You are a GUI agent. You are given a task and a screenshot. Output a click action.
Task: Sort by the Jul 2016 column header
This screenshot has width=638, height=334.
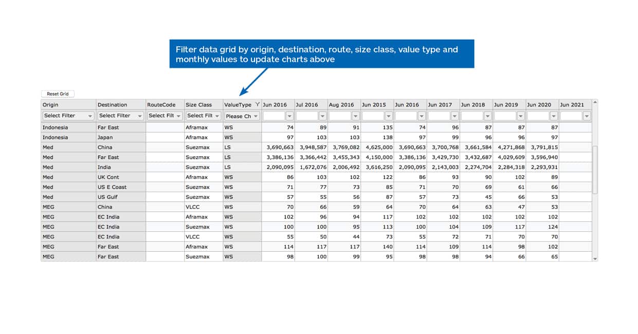[x=312, y=105]
